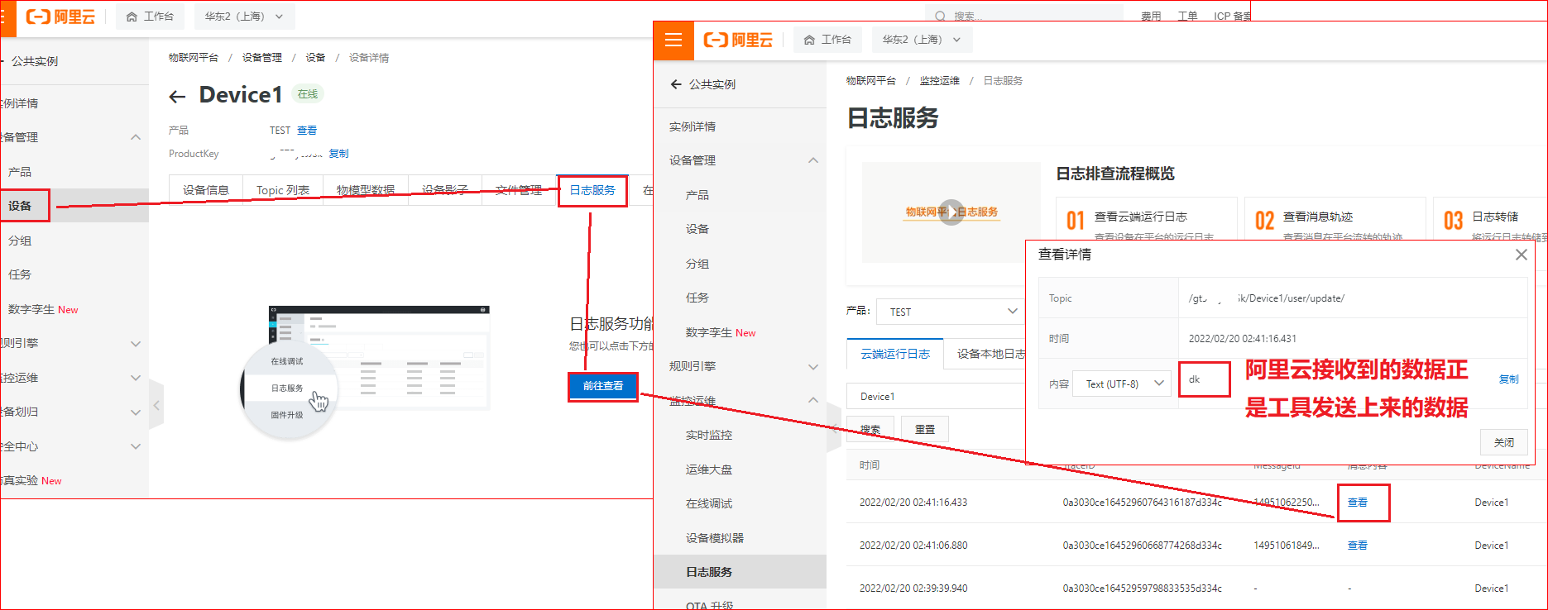Click the search icon in the top search bar

[940, 16]
